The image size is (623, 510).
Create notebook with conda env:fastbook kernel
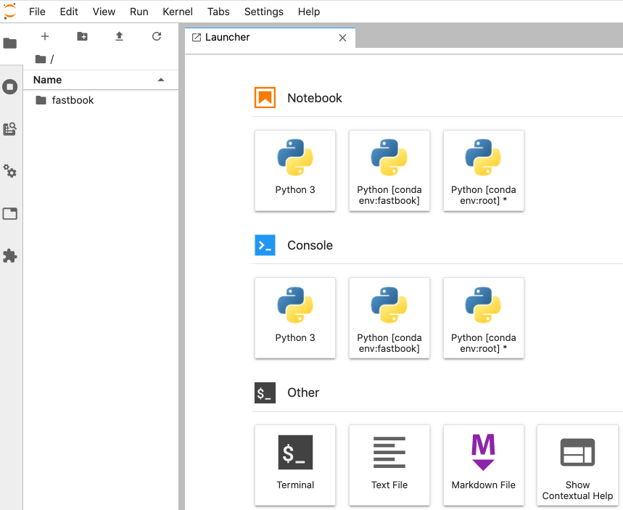pyautogui.click(x=389, y=170)
